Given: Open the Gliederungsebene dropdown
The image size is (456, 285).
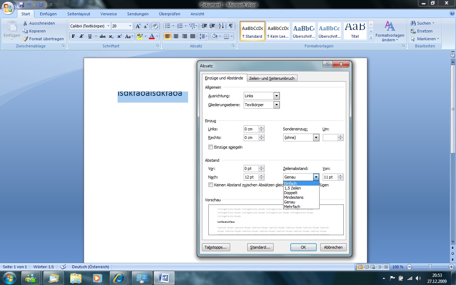Looking at the screenshot, I should (x=276, y=105).
